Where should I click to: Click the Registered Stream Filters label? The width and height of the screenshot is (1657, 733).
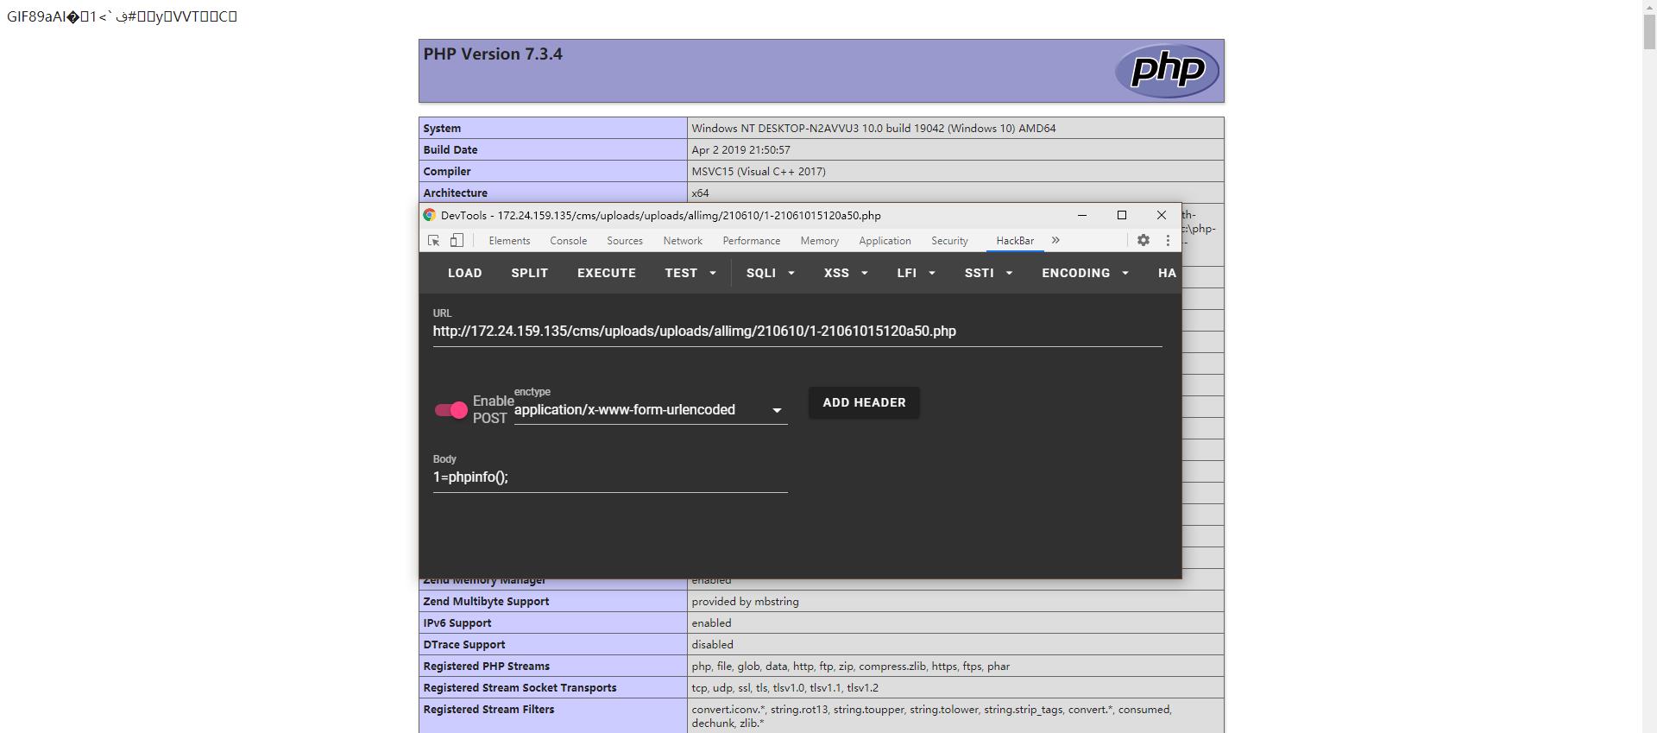(x=488, y=709)
